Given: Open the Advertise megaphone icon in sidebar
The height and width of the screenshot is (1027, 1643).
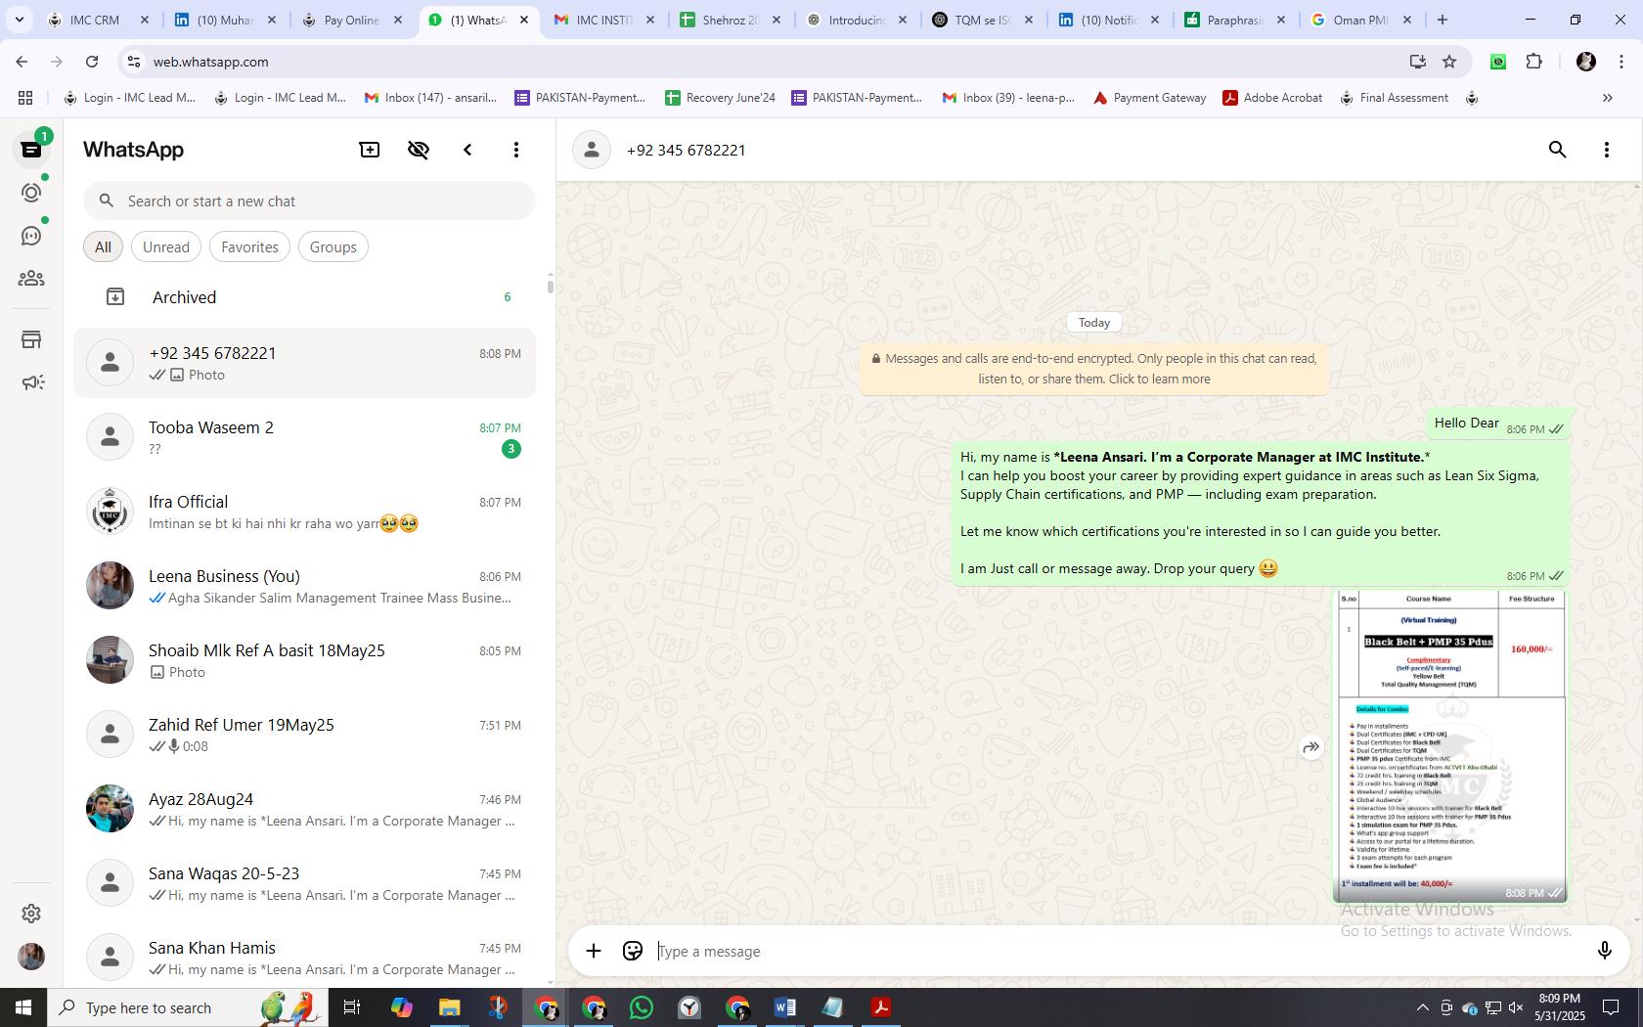Looking at the screenshot, I should [31, 382].
